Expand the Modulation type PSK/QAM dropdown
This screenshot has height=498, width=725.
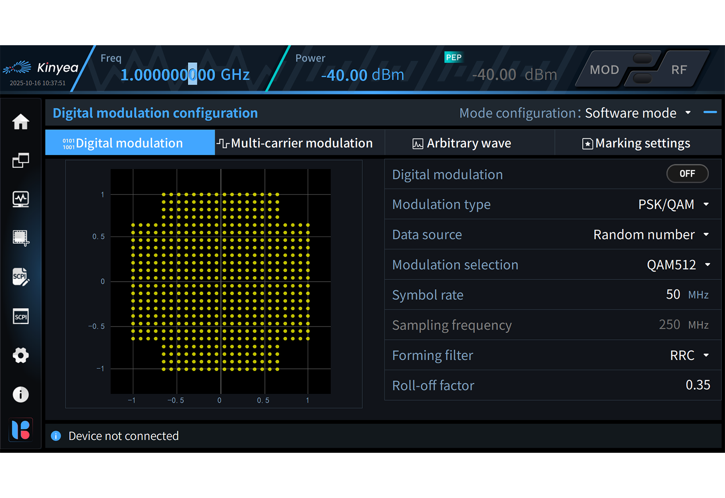click(673, 204)
